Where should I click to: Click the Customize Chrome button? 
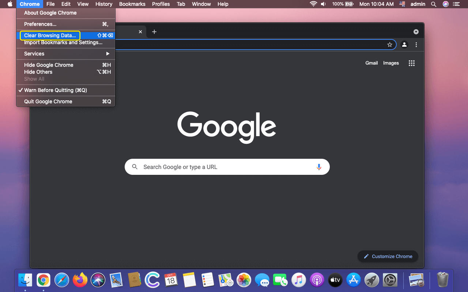tap(388, 256)
